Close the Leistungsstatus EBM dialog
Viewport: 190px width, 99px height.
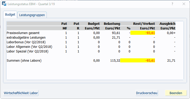coord(184,4)
